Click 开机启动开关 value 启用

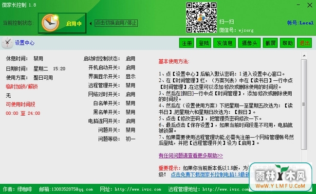130,68
